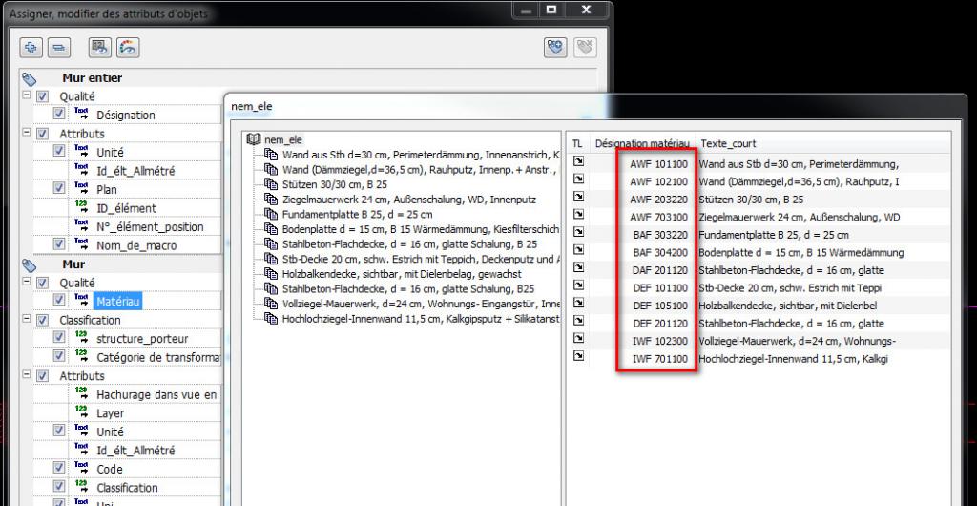Click the remove attribute minus icon
977x506 pixels.
click(58, 48)
